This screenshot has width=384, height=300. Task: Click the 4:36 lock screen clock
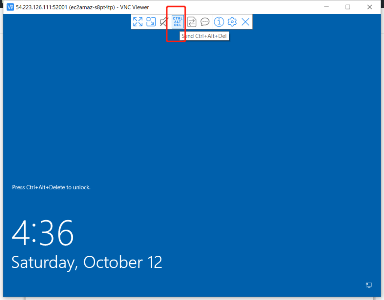click(43, 233)
